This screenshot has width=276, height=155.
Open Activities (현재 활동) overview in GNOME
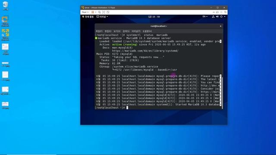(x=88, y=17)
